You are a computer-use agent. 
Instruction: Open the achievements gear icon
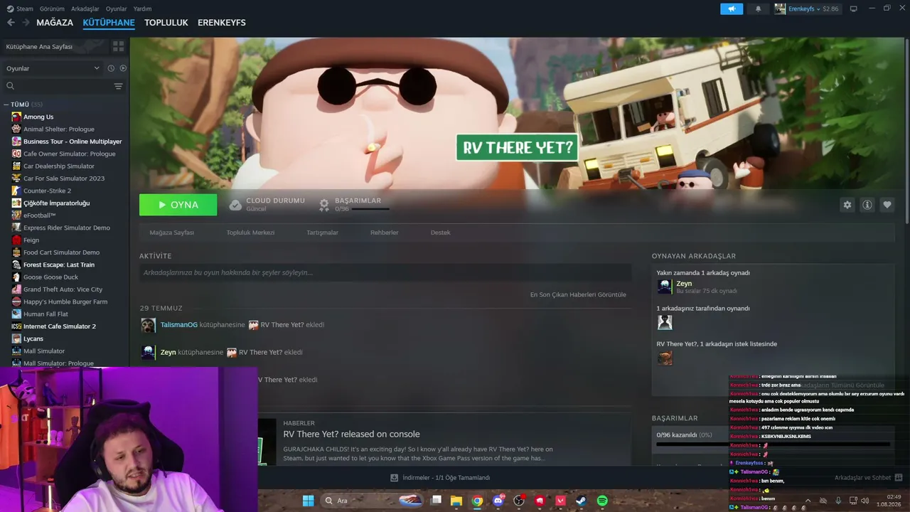pyautogui.click(x=323, y=205)
